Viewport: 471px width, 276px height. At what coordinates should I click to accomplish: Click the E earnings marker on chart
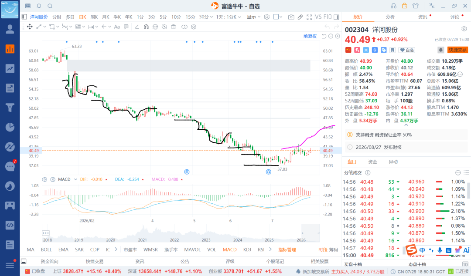point(187,172)
